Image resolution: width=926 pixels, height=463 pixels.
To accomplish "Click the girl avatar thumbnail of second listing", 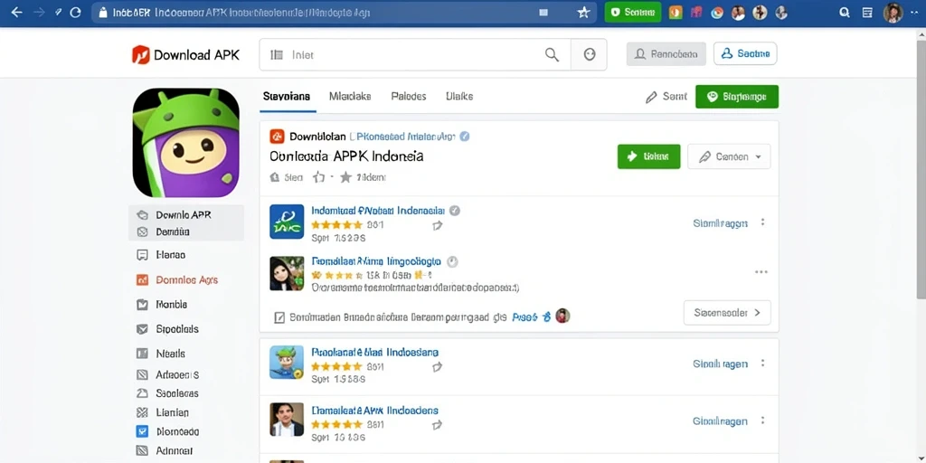I will 287,273.
